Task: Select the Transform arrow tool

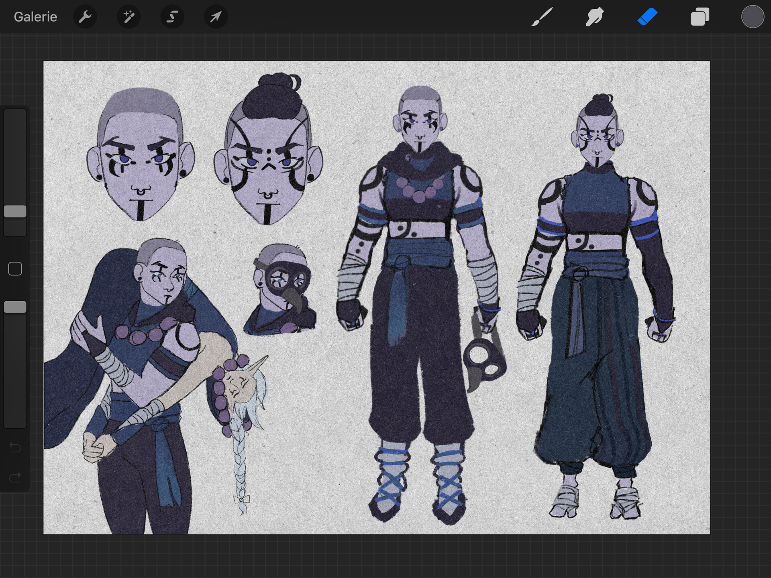Action: click(216, 16)
